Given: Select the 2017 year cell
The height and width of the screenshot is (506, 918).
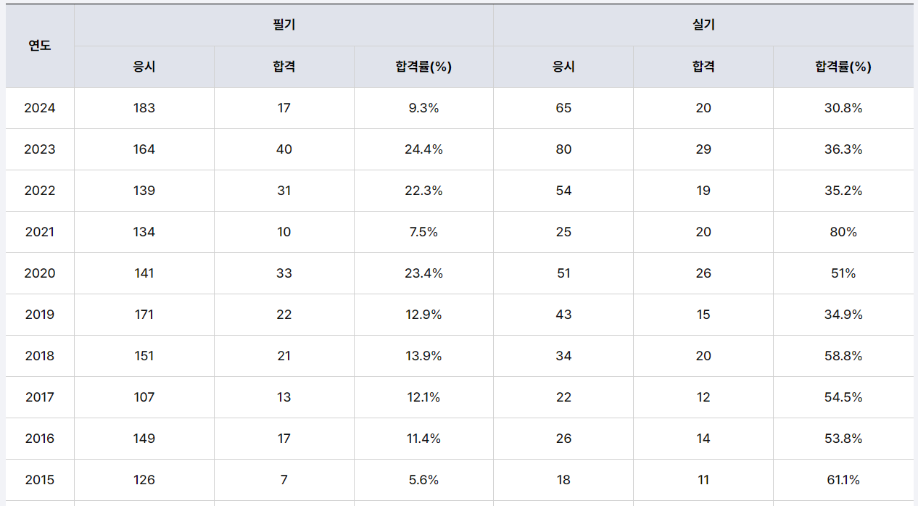Looking at the screenshot, I should (40, 397).
